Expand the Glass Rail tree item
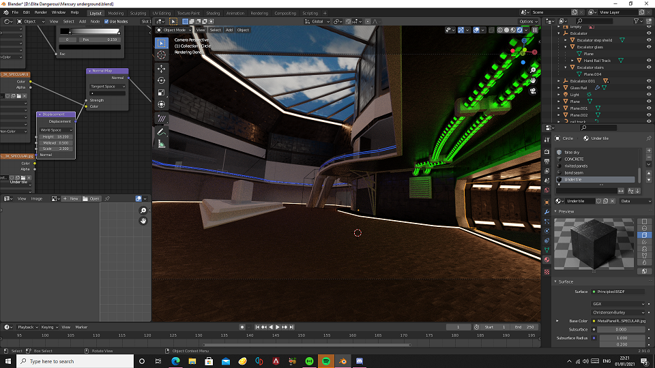655x368 pixels. (559, 88)
